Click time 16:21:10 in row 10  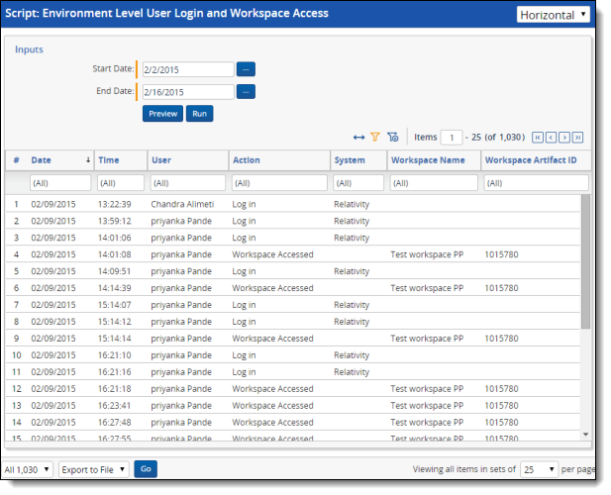[114, 354]
